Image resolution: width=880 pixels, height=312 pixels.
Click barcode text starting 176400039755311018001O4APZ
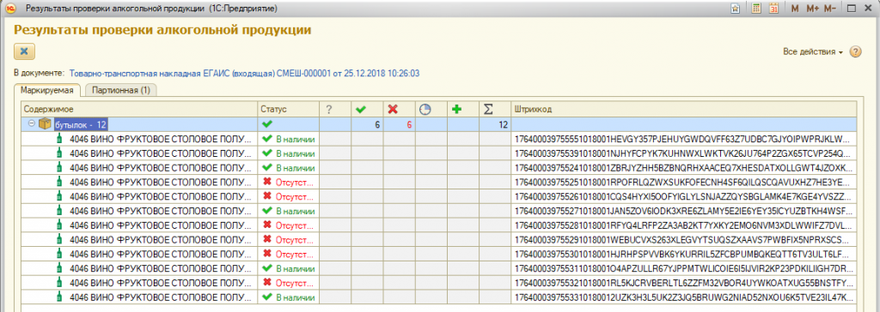tap(683, 268)
